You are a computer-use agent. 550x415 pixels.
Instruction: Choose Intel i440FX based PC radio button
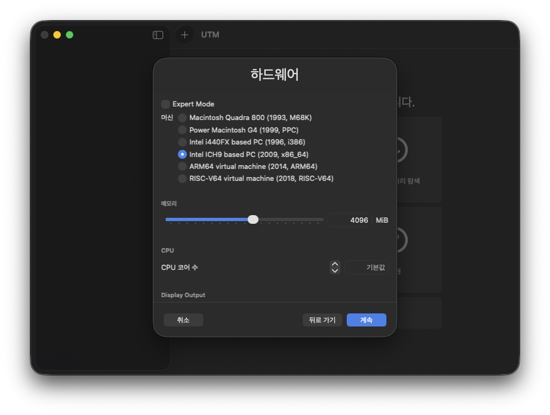[183, 142]
